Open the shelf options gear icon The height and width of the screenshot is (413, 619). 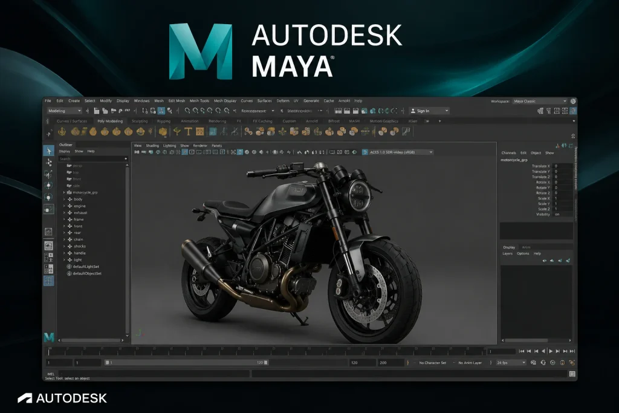tap(48, 134)
